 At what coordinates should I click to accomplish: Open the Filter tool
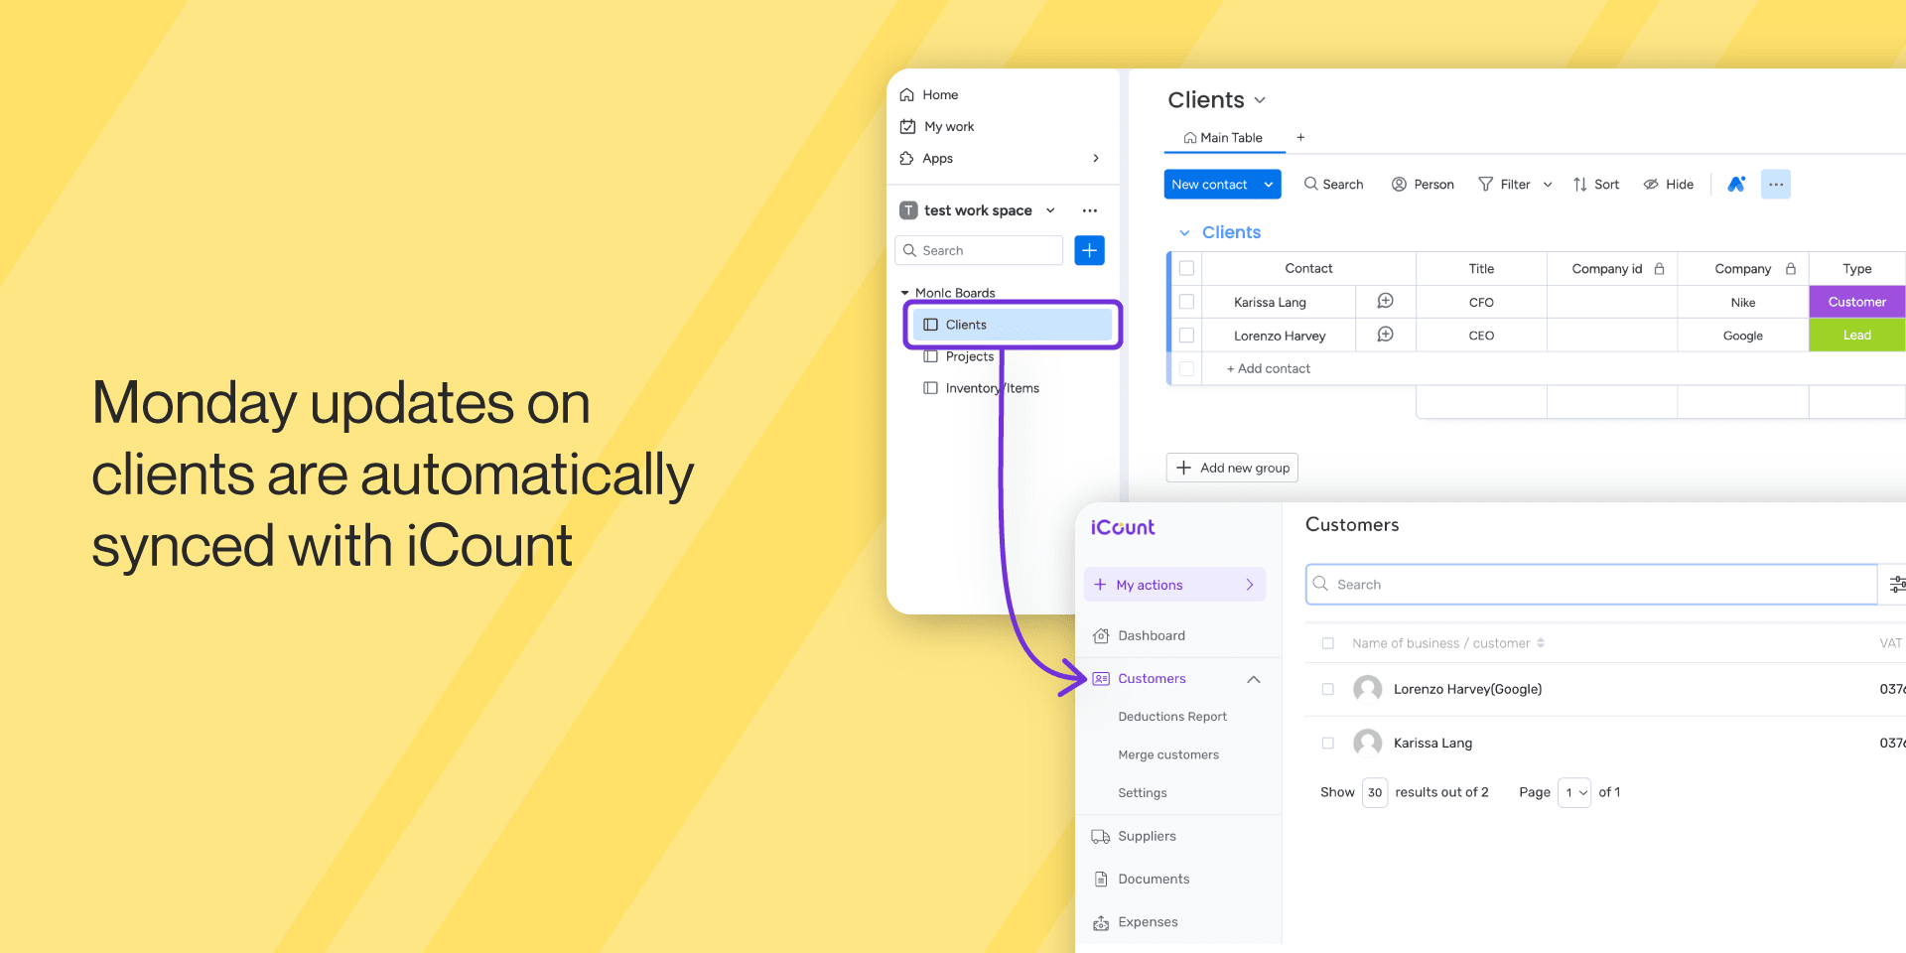point(1504,185)
